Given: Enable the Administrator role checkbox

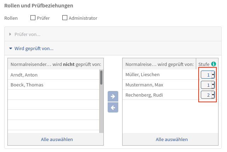Looking at the screenshot, I should tap(65, 18).
